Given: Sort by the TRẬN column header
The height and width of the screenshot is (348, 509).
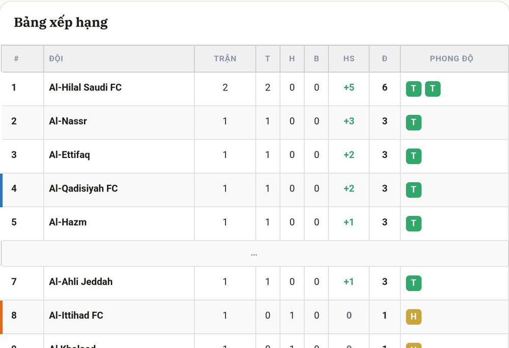Looking at the screenshot, I should pyautogui.click(x=225, y=58).
